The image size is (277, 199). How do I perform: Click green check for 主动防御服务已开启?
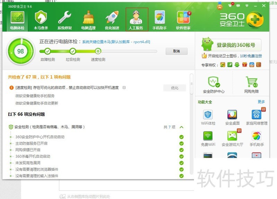[181, 143]
